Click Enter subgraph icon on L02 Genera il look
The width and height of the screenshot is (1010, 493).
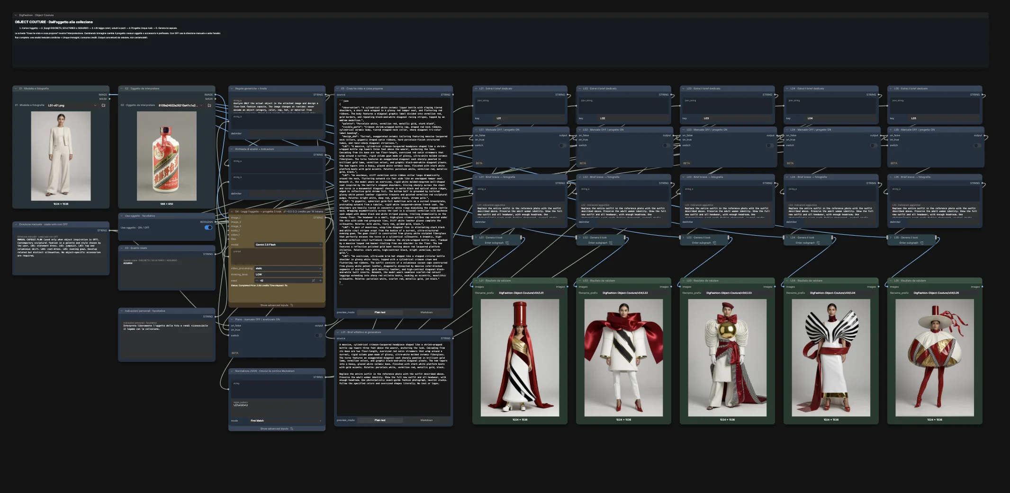click(x=611, y=243)
